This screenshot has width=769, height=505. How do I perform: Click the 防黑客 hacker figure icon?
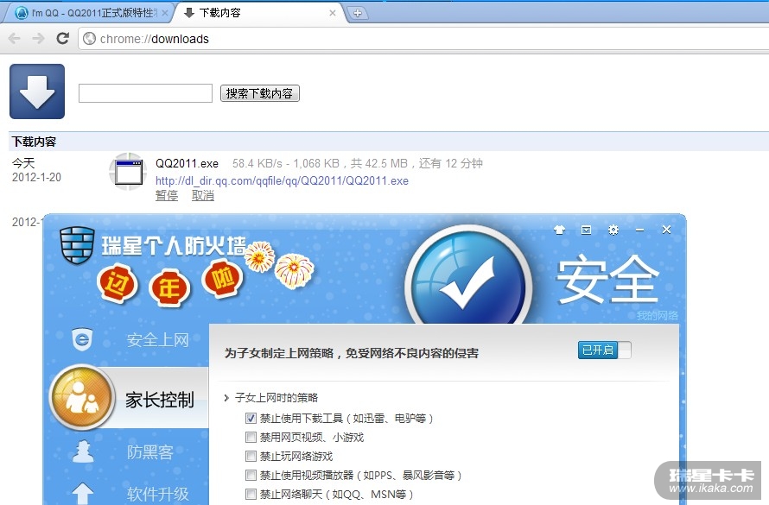pos(83,451)
